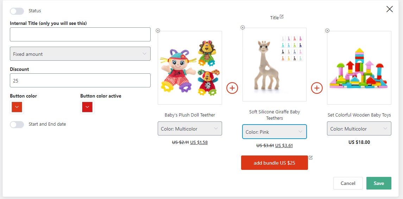Enable the Status toggle
The width and height of the screenshot is (403, 199).
point(17,11)
